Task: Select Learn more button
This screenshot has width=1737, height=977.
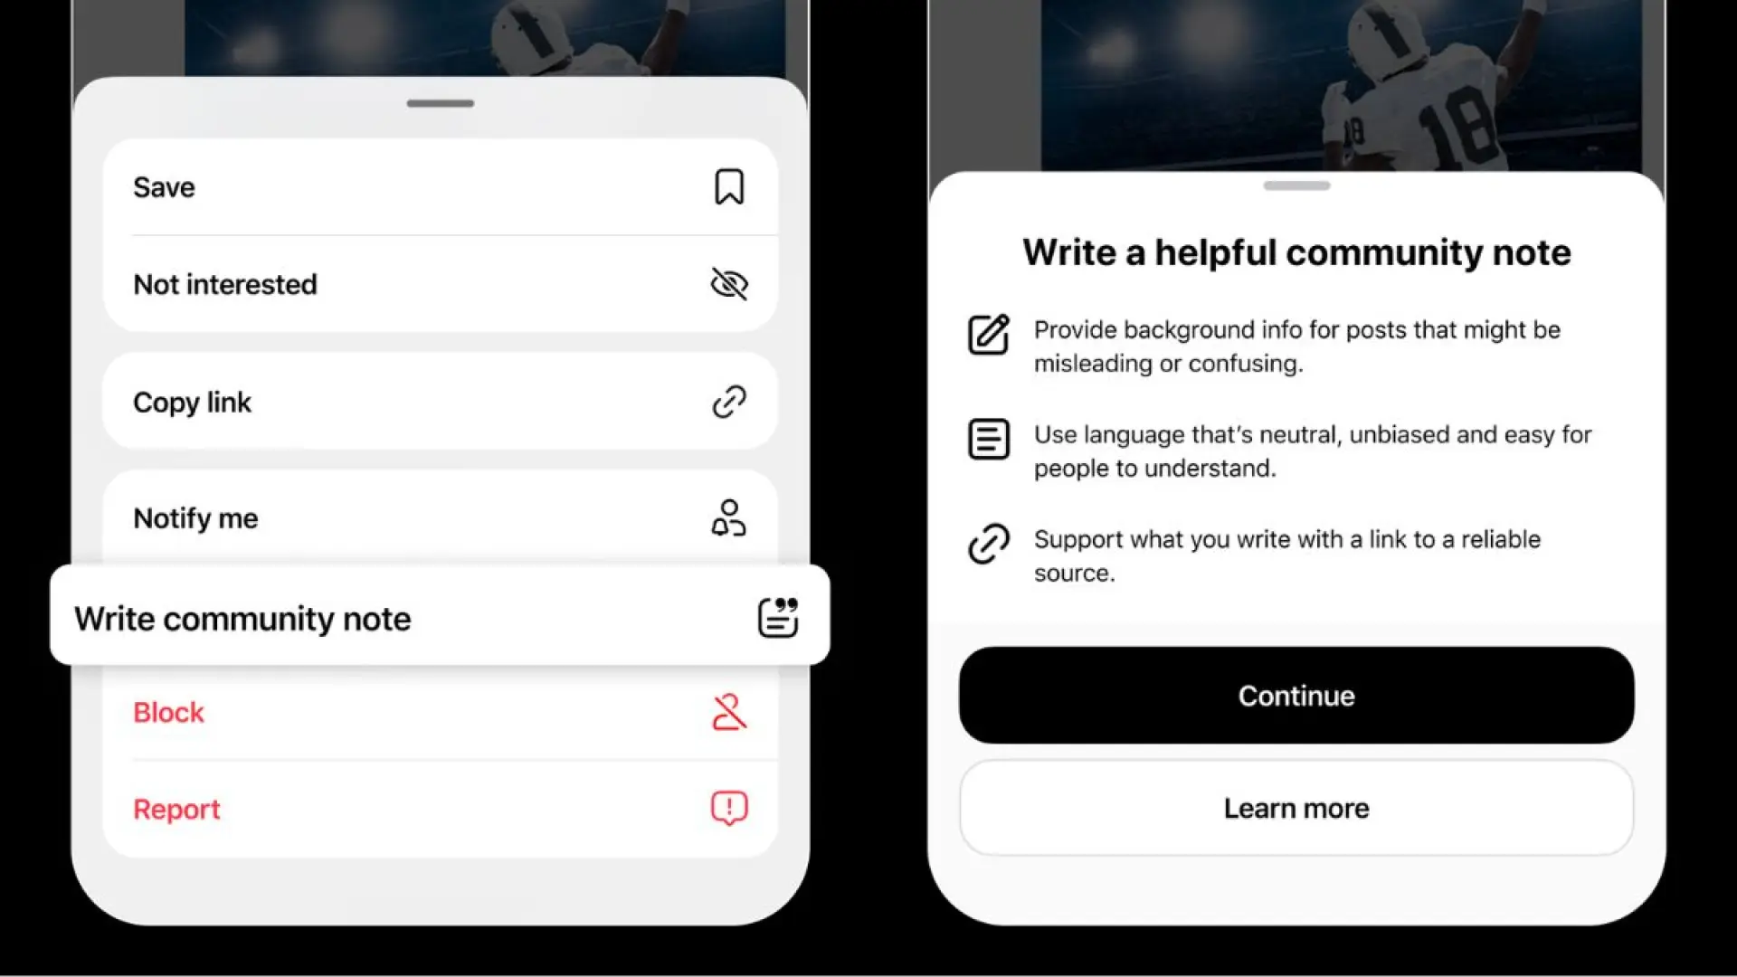Action: click(x=1296, y=809)
